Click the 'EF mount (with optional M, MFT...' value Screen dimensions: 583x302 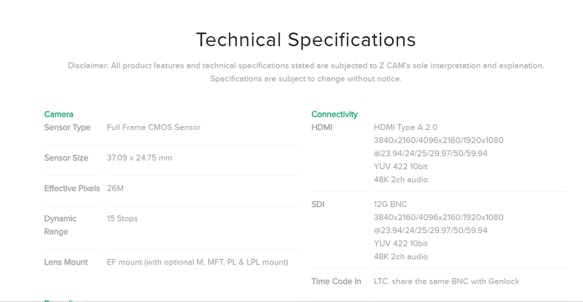198,262
